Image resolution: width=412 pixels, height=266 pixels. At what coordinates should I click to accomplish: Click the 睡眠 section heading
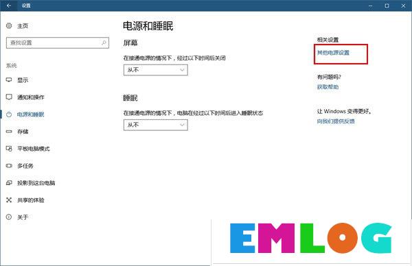pos(130,98)
